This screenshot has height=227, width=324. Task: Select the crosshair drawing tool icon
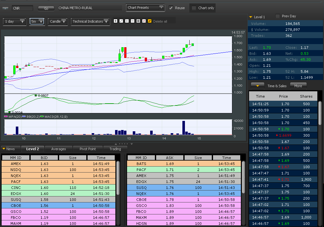tap(115, 21)
